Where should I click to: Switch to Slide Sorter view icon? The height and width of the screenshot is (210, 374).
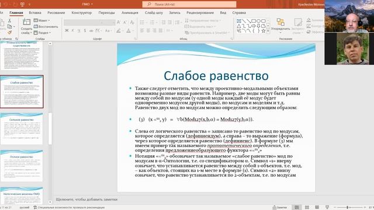307,208
